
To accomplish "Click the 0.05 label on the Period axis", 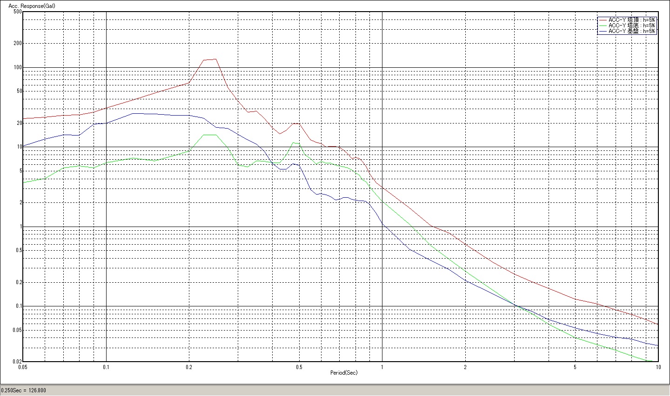I will pyautogui.click(x=23, y=367).
